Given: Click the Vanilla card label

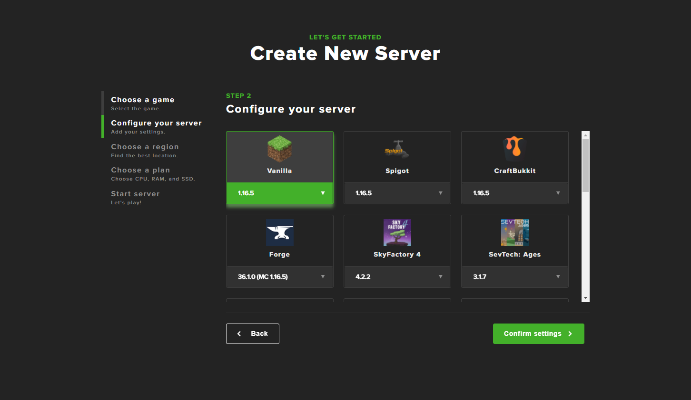Looking at the screenshot, I should tap(279, 171).
